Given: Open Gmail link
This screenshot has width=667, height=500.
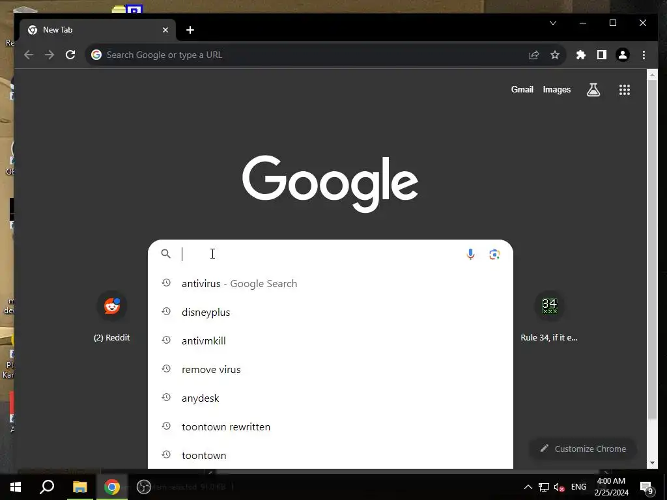Looking at the screenshot, I should coord(522,89).
